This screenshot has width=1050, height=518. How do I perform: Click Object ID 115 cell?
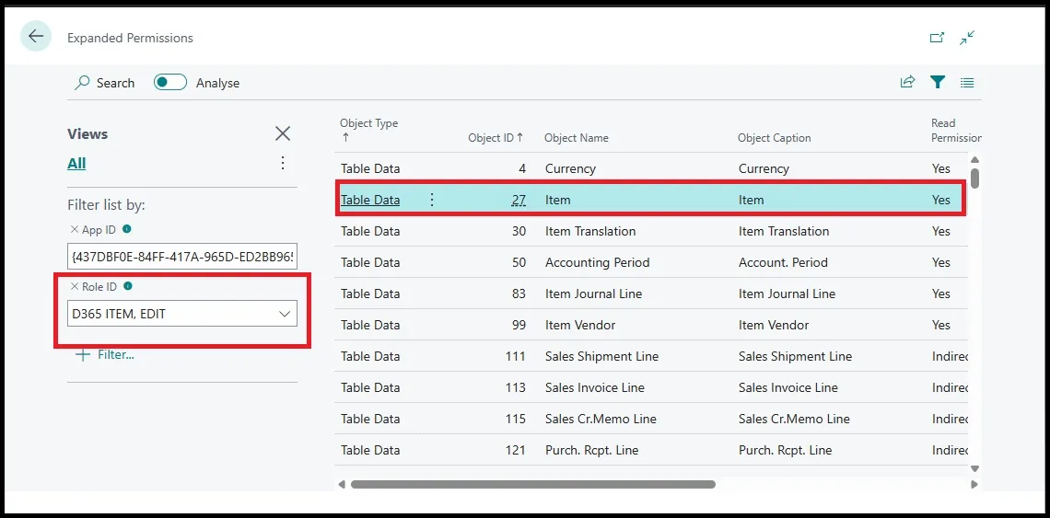pyautogui.click(x=516, y=419)
